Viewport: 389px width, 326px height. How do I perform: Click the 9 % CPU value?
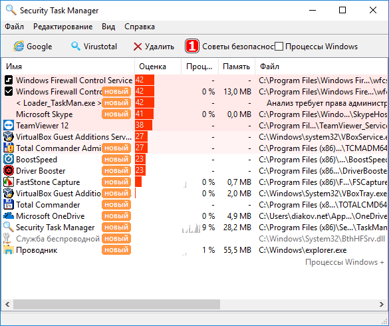click(x=208, y=228)
